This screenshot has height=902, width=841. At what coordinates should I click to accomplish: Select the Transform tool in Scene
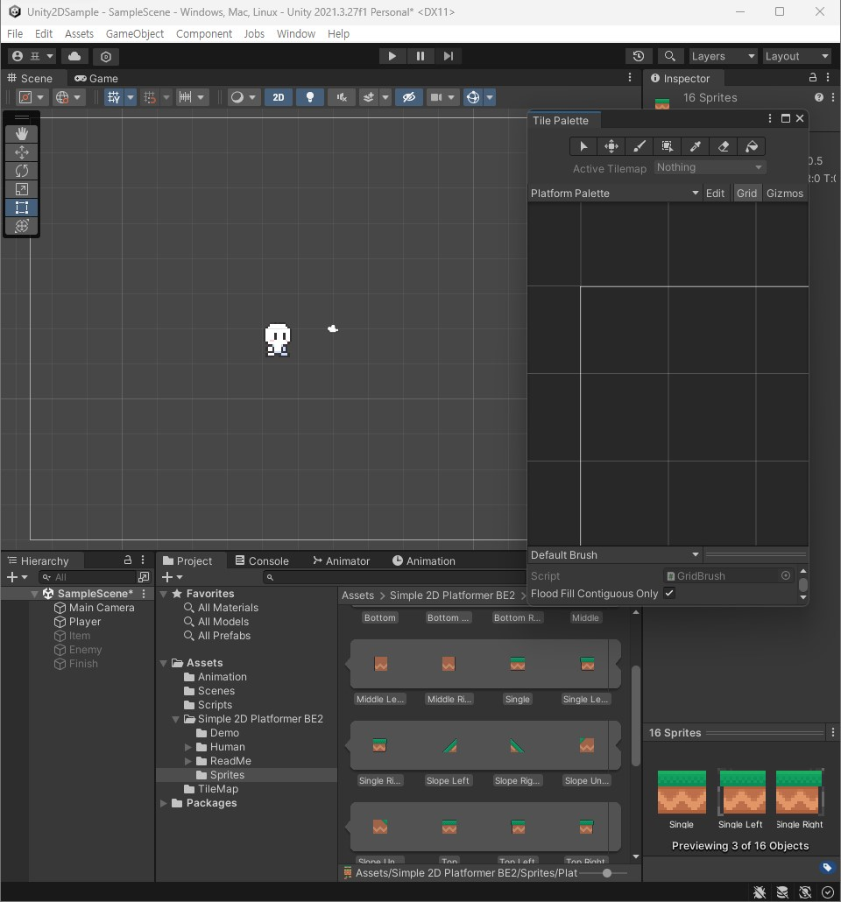click(x=22, y=226)
